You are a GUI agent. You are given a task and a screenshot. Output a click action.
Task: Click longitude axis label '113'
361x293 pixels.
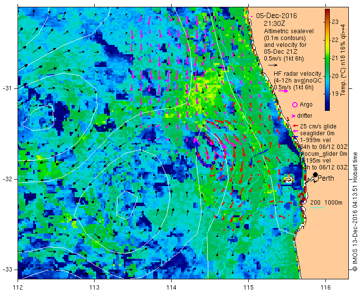point(94,288)
